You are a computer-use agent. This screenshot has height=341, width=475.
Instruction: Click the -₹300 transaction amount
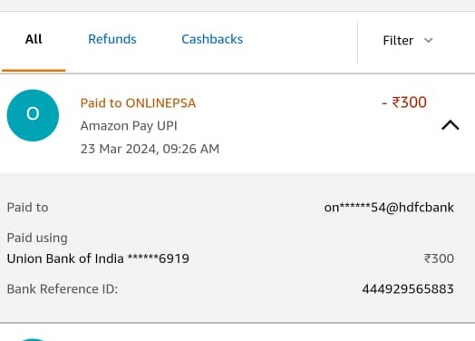coord(404,102)
